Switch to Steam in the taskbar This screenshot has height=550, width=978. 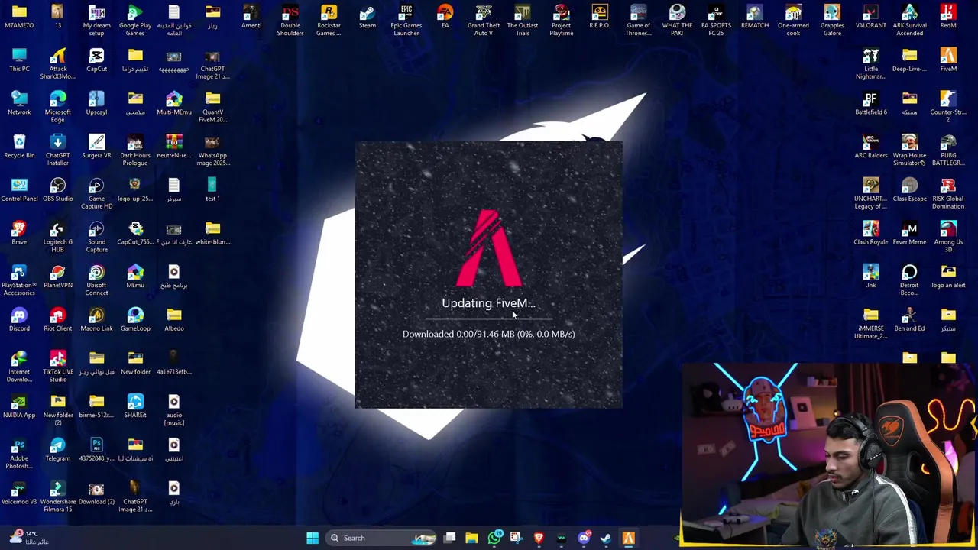pyautogui.click(x=606, y=538)
